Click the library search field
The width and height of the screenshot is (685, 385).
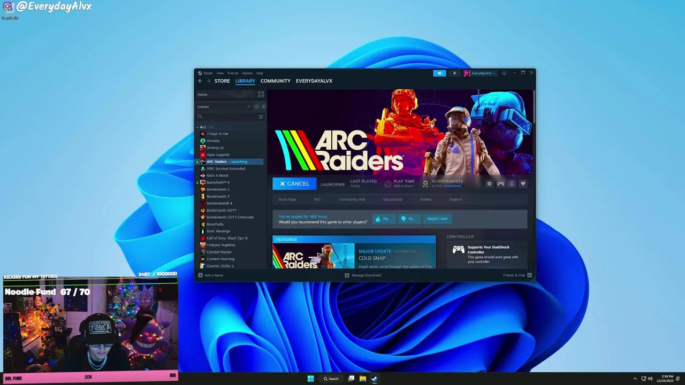(x=227, y=117)
